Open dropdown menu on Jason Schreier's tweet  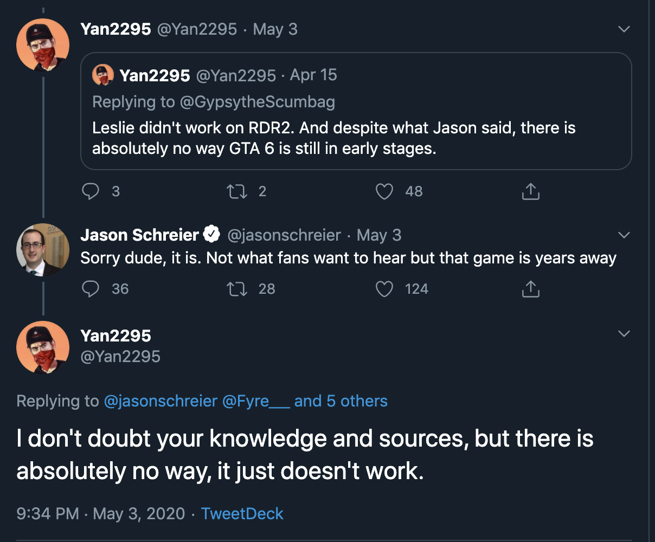pyautogui.click(x=624, y=235)
